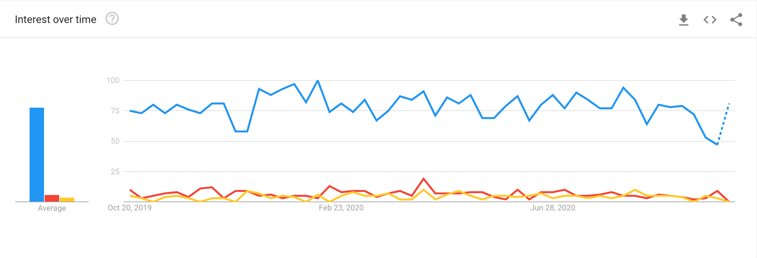Select the red average bar
The width and height of the screenshot is (757, 258).
[52, 198]
